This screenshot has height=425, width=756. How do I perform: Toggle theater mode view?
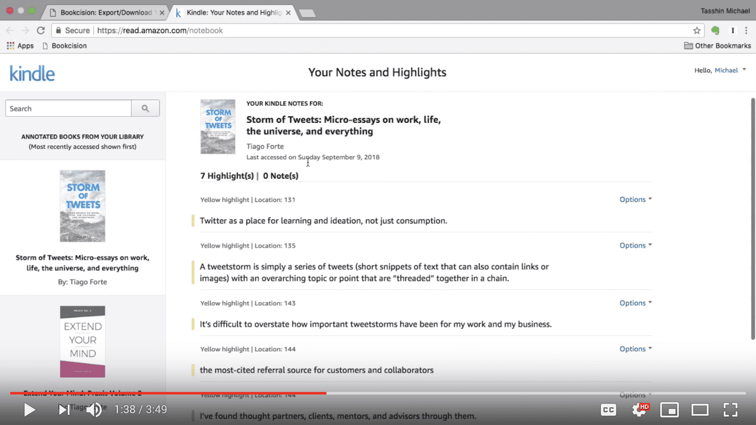pos(700,410)
